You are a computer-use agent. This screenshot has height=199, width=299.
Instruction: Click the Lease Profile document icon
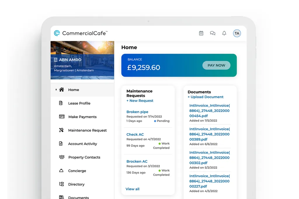pos(61,103)
